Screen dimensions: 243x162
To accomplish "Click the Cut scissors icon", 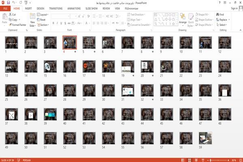I will click(x=11, y=15).
